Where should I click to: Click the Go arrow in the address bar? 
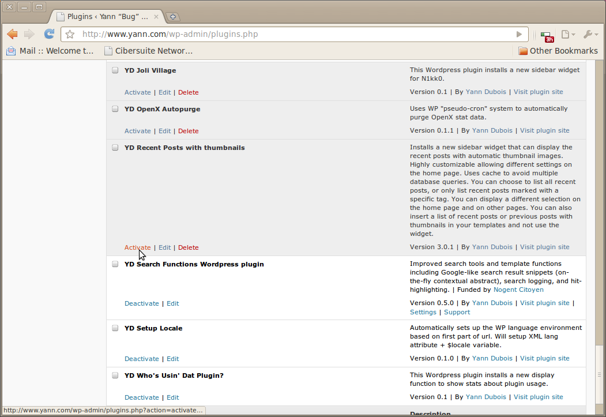519,35
